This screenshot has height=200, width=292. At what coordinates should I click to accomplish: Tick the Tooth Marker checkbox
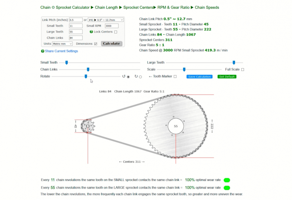[x=175, y=76]
